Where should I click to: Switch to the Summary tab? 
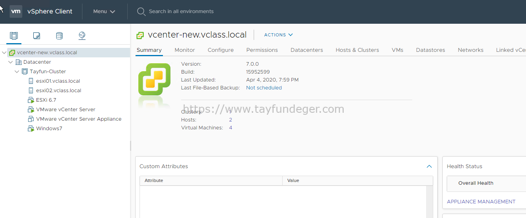(149, 50)
